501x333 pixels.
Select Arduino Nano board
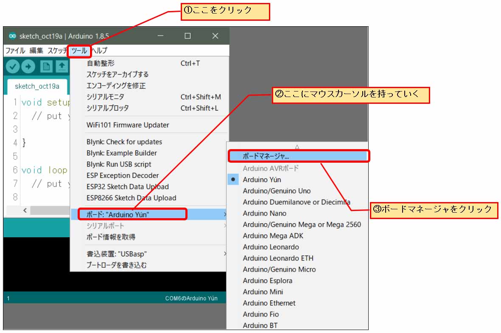[x=297, y=213]
